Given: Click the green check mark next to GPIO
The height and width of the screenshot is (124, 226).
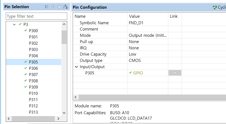Looking at the screenshot, I should point(130,73).
